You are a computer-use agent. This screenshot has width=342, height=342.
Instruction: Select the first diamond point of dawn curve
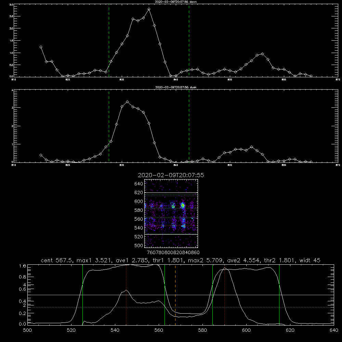coord(41,47)
